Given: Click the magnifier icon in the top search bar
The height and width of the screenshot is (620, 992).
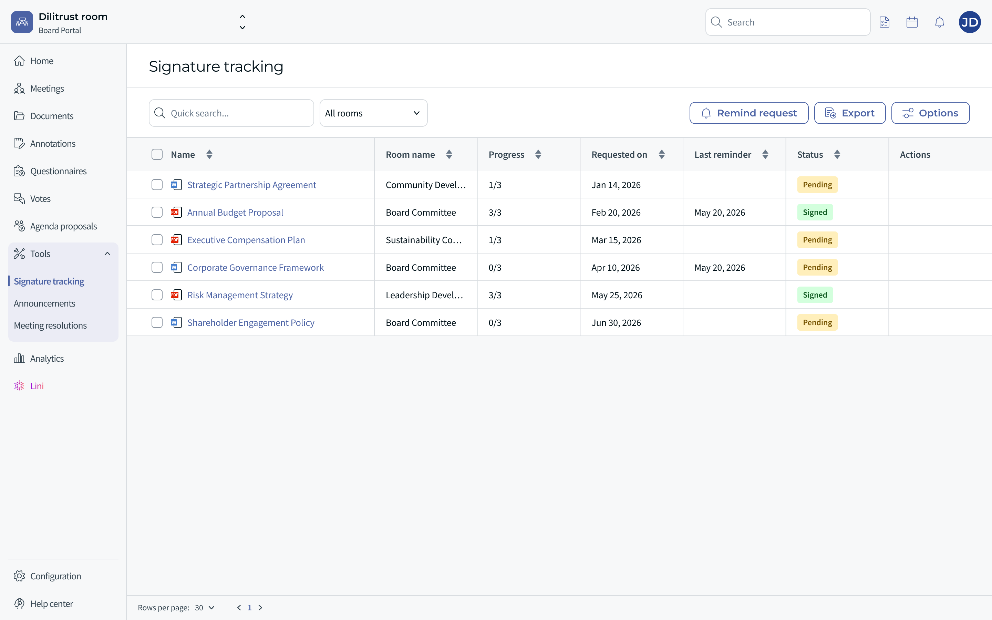Looking at the screenshot, I should click(716, 22).
